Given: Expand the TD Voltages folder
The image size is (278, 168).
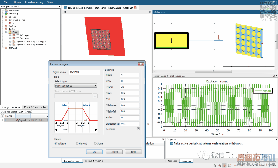Looking at the screenshot, I should (x=10, y=35).
